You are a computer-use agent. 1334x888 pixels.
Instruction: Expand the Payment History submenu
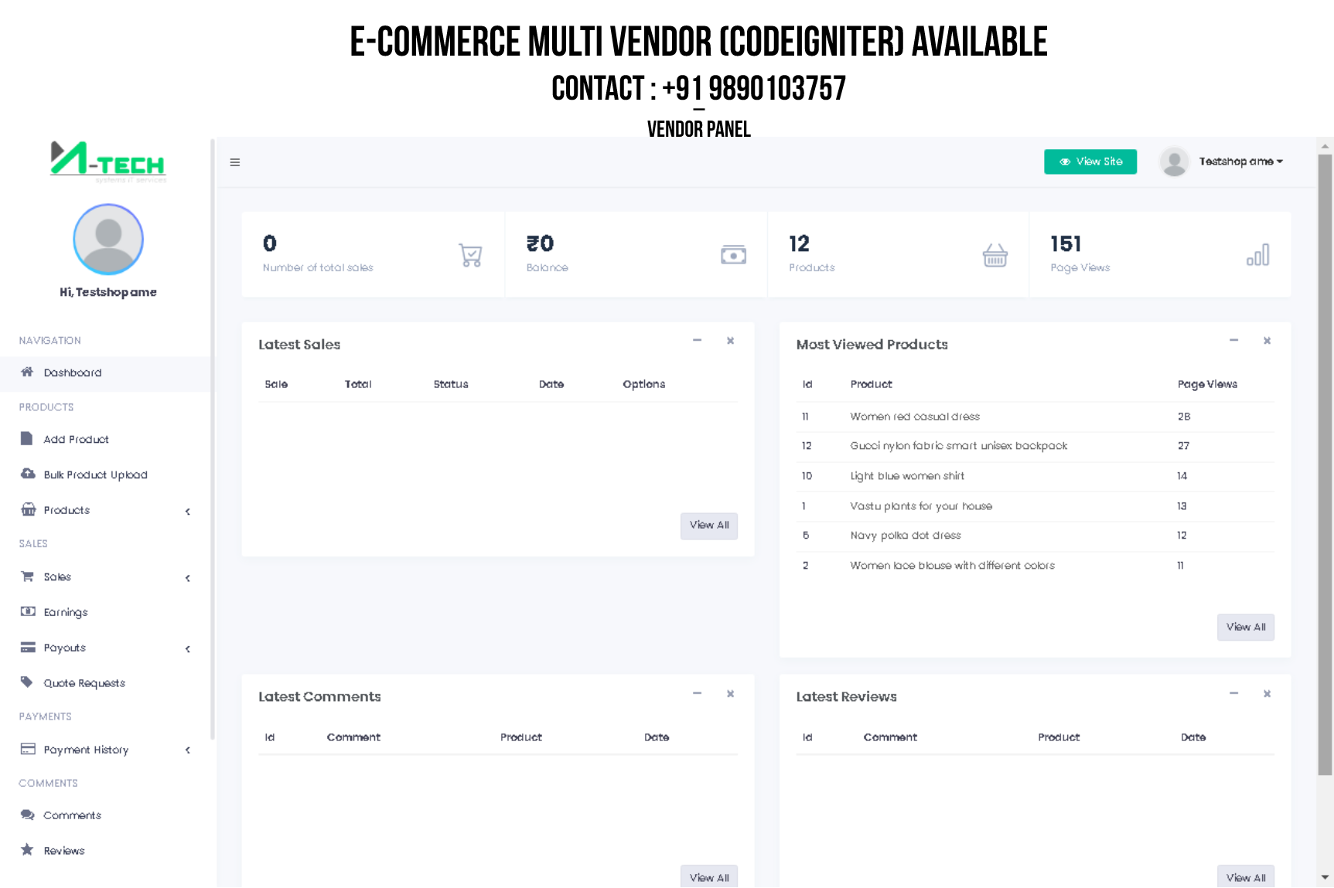(x=187, y=750)
